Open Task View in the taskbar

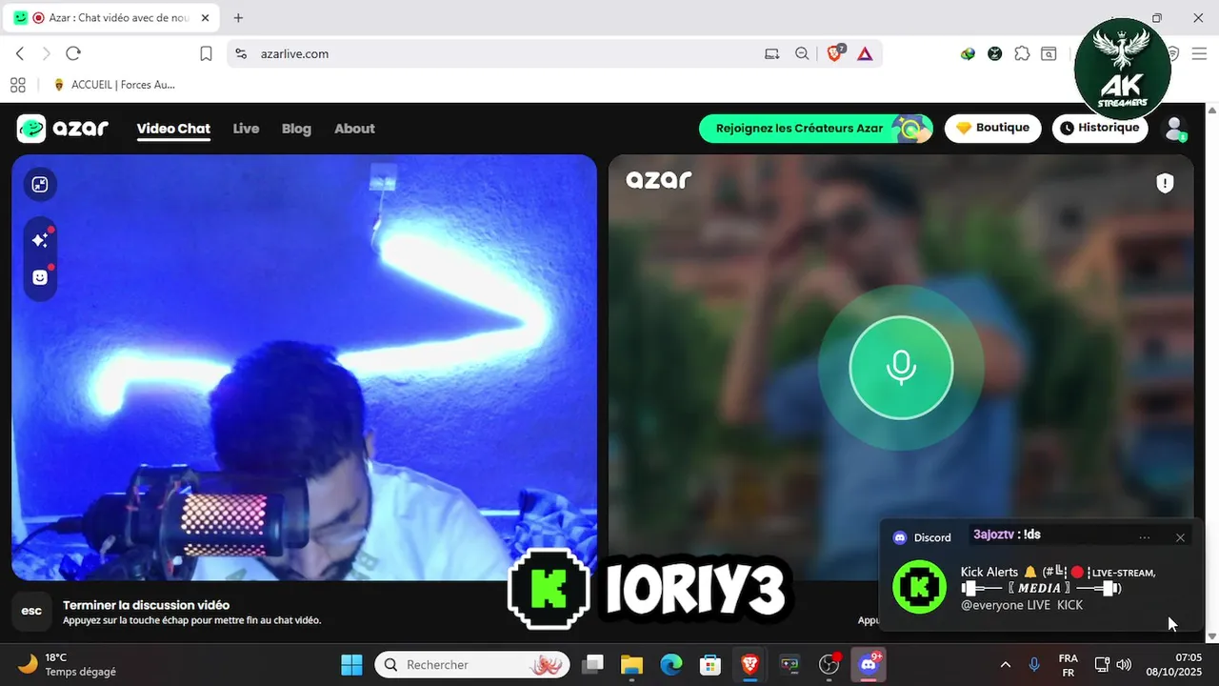coord(593,664)
